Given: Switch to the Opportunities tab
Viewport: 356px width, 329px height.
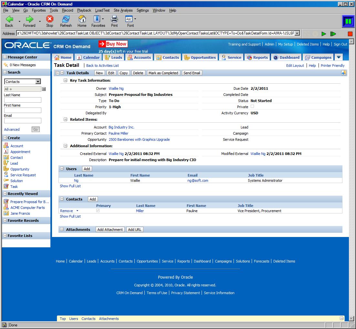Looking at the screenshot, I should coord(200,57).
